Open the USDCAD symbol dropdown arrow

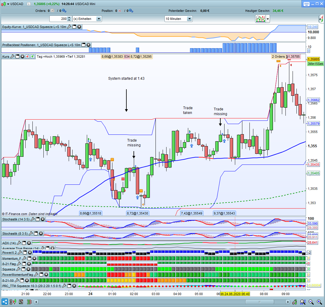(8, 4)
